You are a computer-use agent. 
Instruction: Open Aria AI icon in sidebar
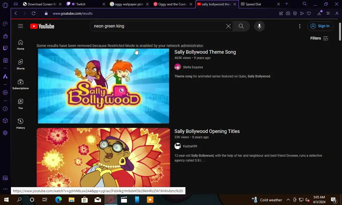(5, 77)
